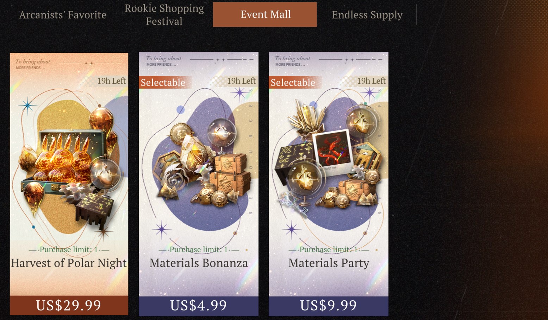Click the Selectable tag on Materials Bonanza
The height and width of the screenshot is (320, 548).
(163, 83)
